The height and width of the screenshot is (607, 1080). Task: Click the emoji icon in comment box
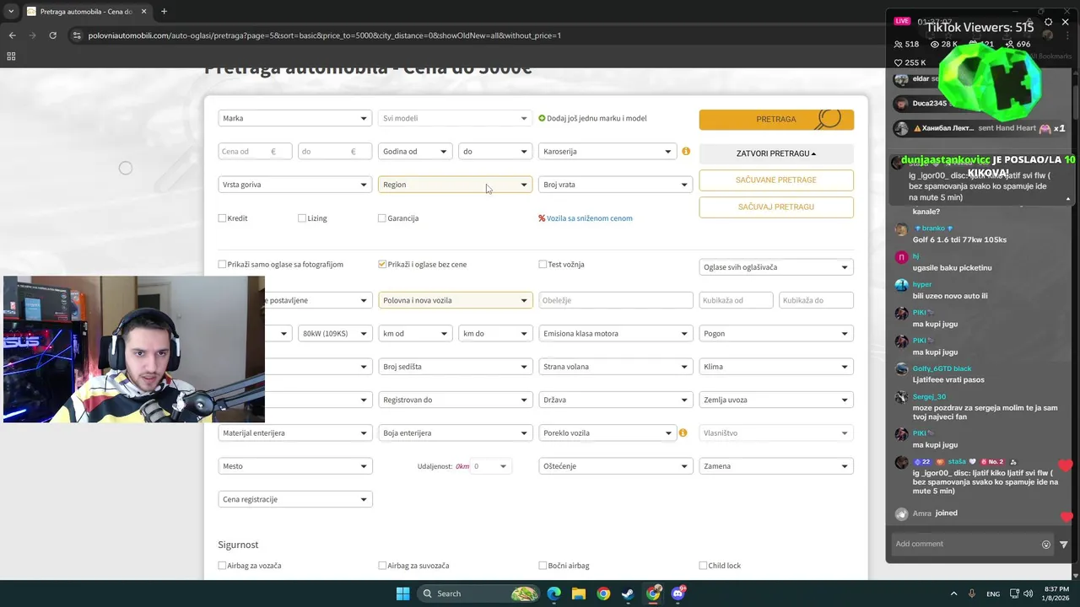(1046, 545)
